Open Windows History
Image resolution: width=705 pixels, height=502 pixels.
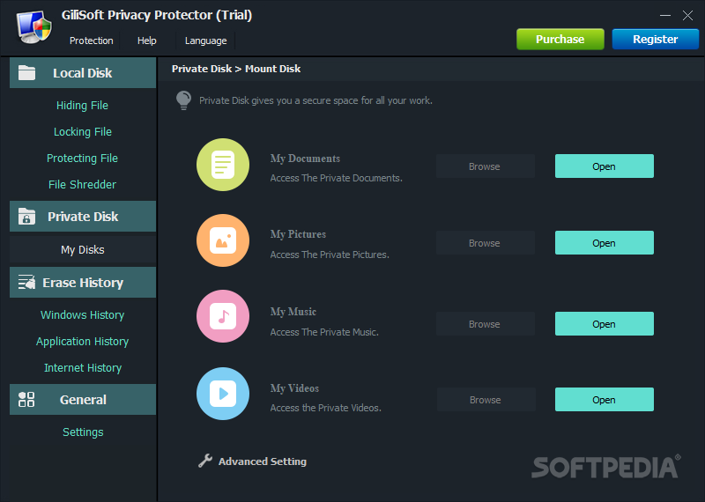pyautogui.click(x=82, y=314)
